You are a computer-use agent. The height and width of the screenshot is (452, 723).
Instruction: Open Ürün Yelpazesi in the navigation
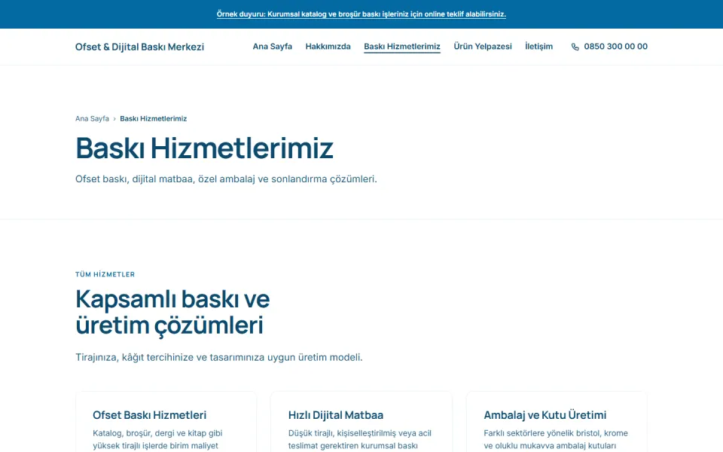coord(482,47)
